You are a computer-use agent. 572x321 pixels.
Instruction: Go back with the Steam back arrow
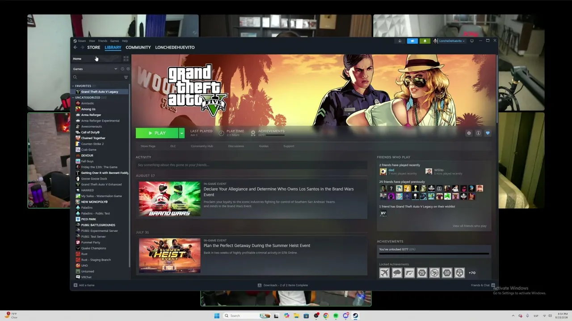click(x=75, y=47)
